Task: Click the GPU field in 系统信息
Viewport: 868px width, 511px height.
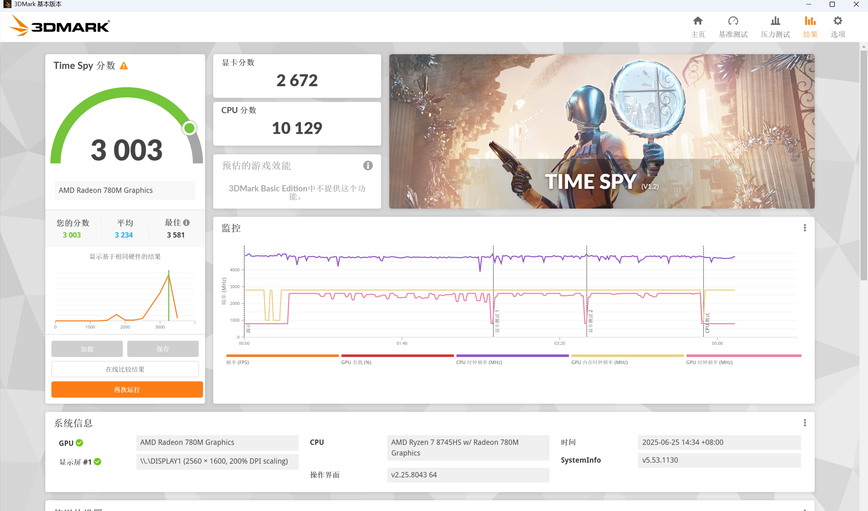Action: 217,443
